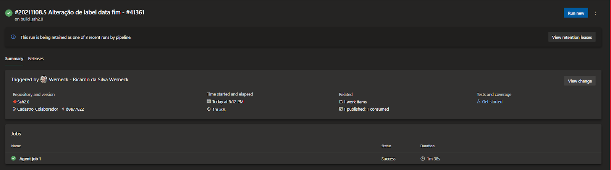Click the Run new button
Image resolution: width=611 pixels, height=170 pixels.
pos(576,13)
